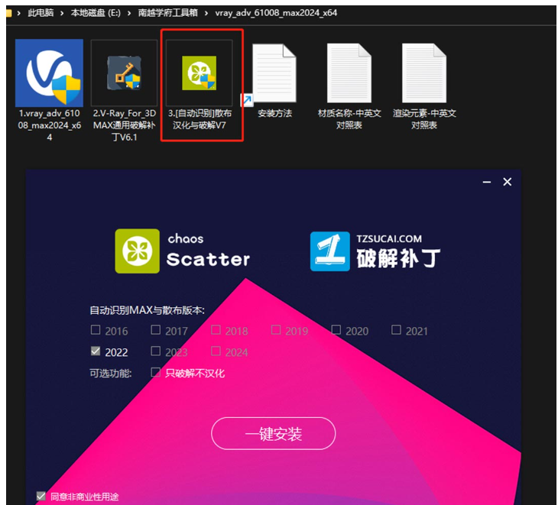Open the vray_adv_61008_max2024_x64 installer icon
Viewport: 558px width, 505px height.
coord(49,73)
